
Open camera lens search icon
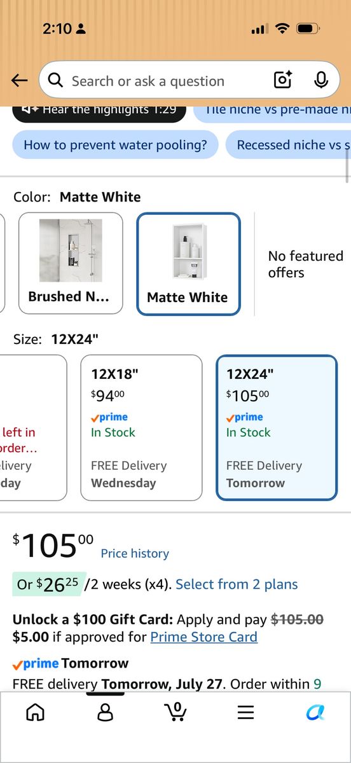tap(282, 80)
